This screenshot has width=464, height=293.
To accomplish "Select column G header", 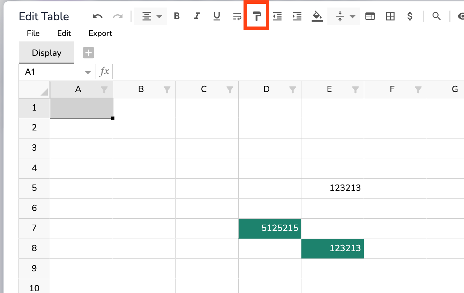I will point(446,89).
